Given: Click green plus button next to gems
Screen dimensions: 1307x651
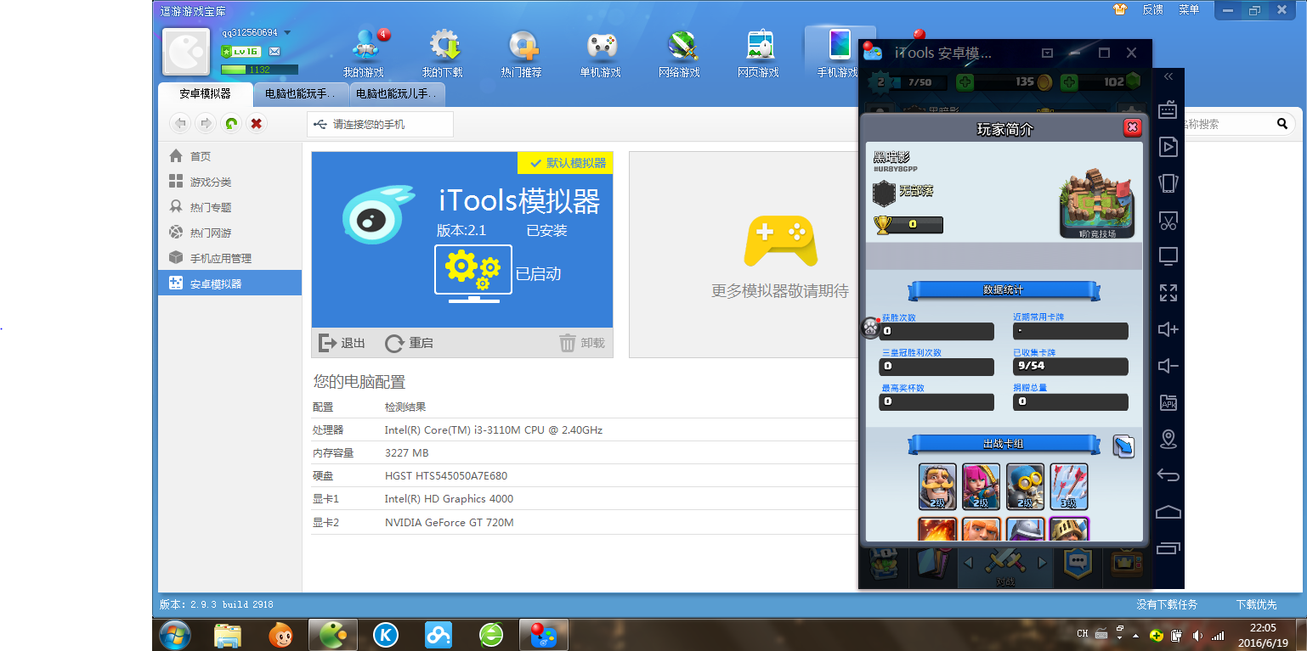Looking at the screenshot, I should tap(1068, 82).
